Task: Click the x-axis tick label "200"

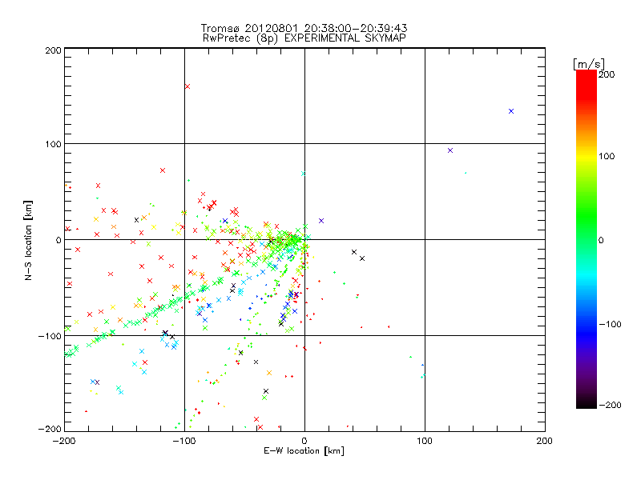Action: tap(545, 441)
